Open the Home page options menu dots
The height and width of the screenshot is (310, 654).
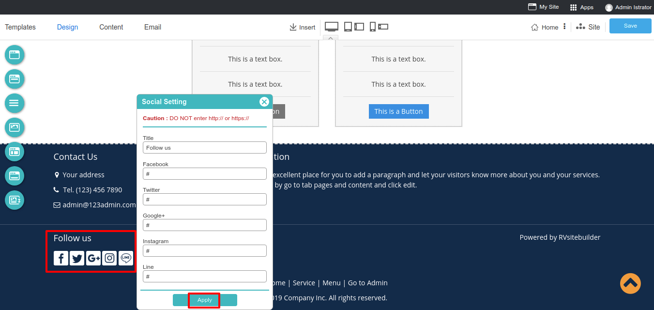(x=564, y=27)
